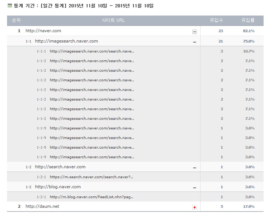This screenshot has height=220, width=271.
Task: Expand the daum.net row with red plus
Action: (194, 207)
